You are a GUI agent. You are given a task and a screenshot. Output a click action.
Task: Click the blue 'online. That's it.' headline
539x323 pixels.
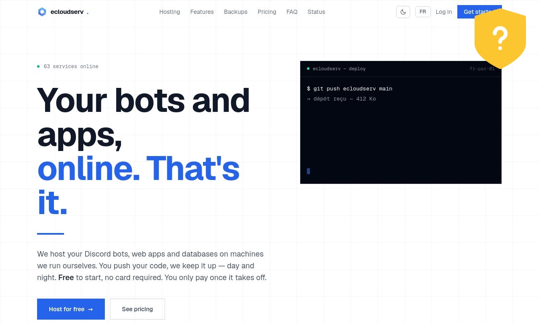pyautogui.click(x=139, y=185)
